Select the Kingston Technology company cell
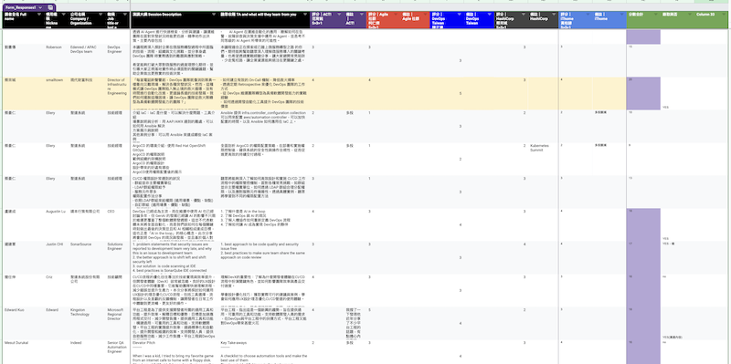The height and width of the screenshot is (364, 731). pyautogui.click(x=87, y=323)
